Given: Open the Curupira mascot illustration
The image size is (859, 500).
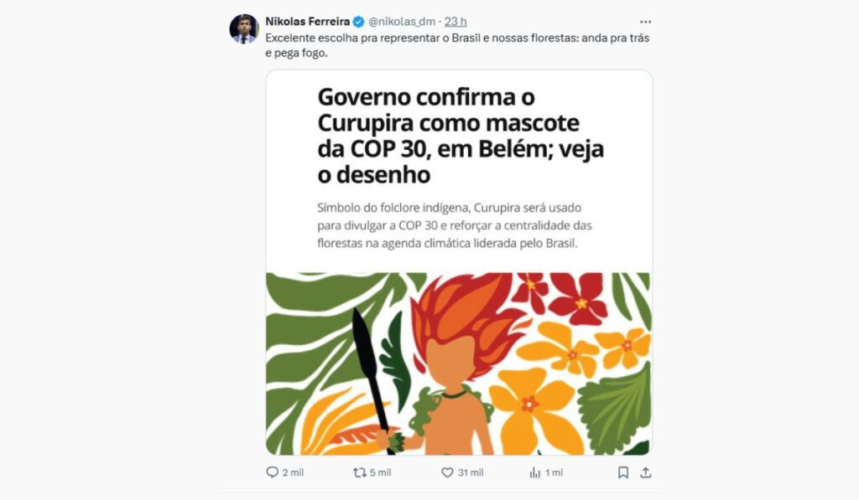Looking at the screenshot, I should coord(459,363).
